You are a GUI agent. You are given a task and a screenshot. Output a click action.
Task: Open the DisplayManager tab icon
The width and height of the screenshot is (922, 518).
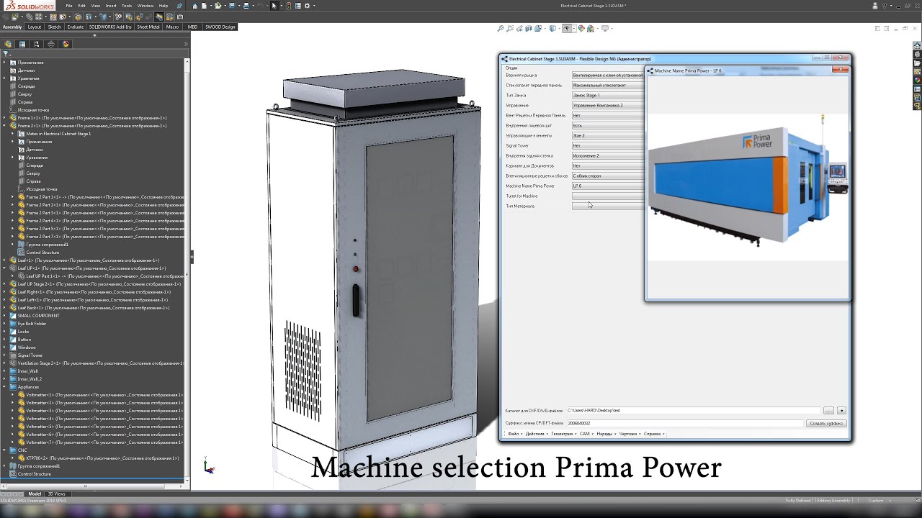pyautogui.click(x=66, y=44)
